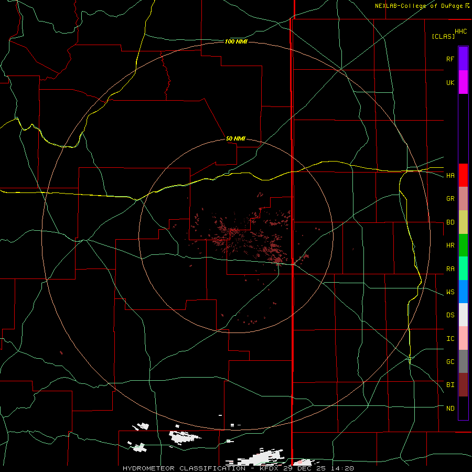This screenshot has height=472, width=472.
Task: Click the BD yellow legend swatch
Action: 463,222
